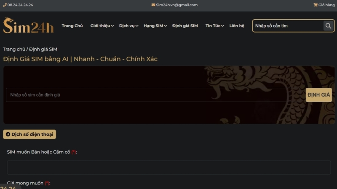337x189 pixels.
Task: Click the email envelope icon
Action: point(153,5)
